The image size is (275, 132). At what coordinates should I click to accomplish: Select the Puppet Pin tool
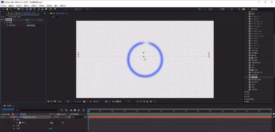click(x=55, y=9)
